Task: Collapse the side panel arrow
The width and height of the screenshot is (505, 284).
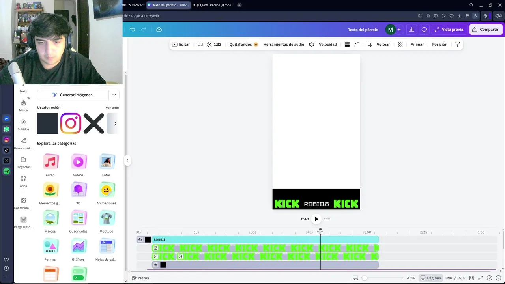Action: tap(127, 161)
